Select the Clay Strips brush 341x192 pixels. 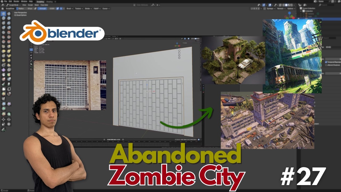coord(9,18)
